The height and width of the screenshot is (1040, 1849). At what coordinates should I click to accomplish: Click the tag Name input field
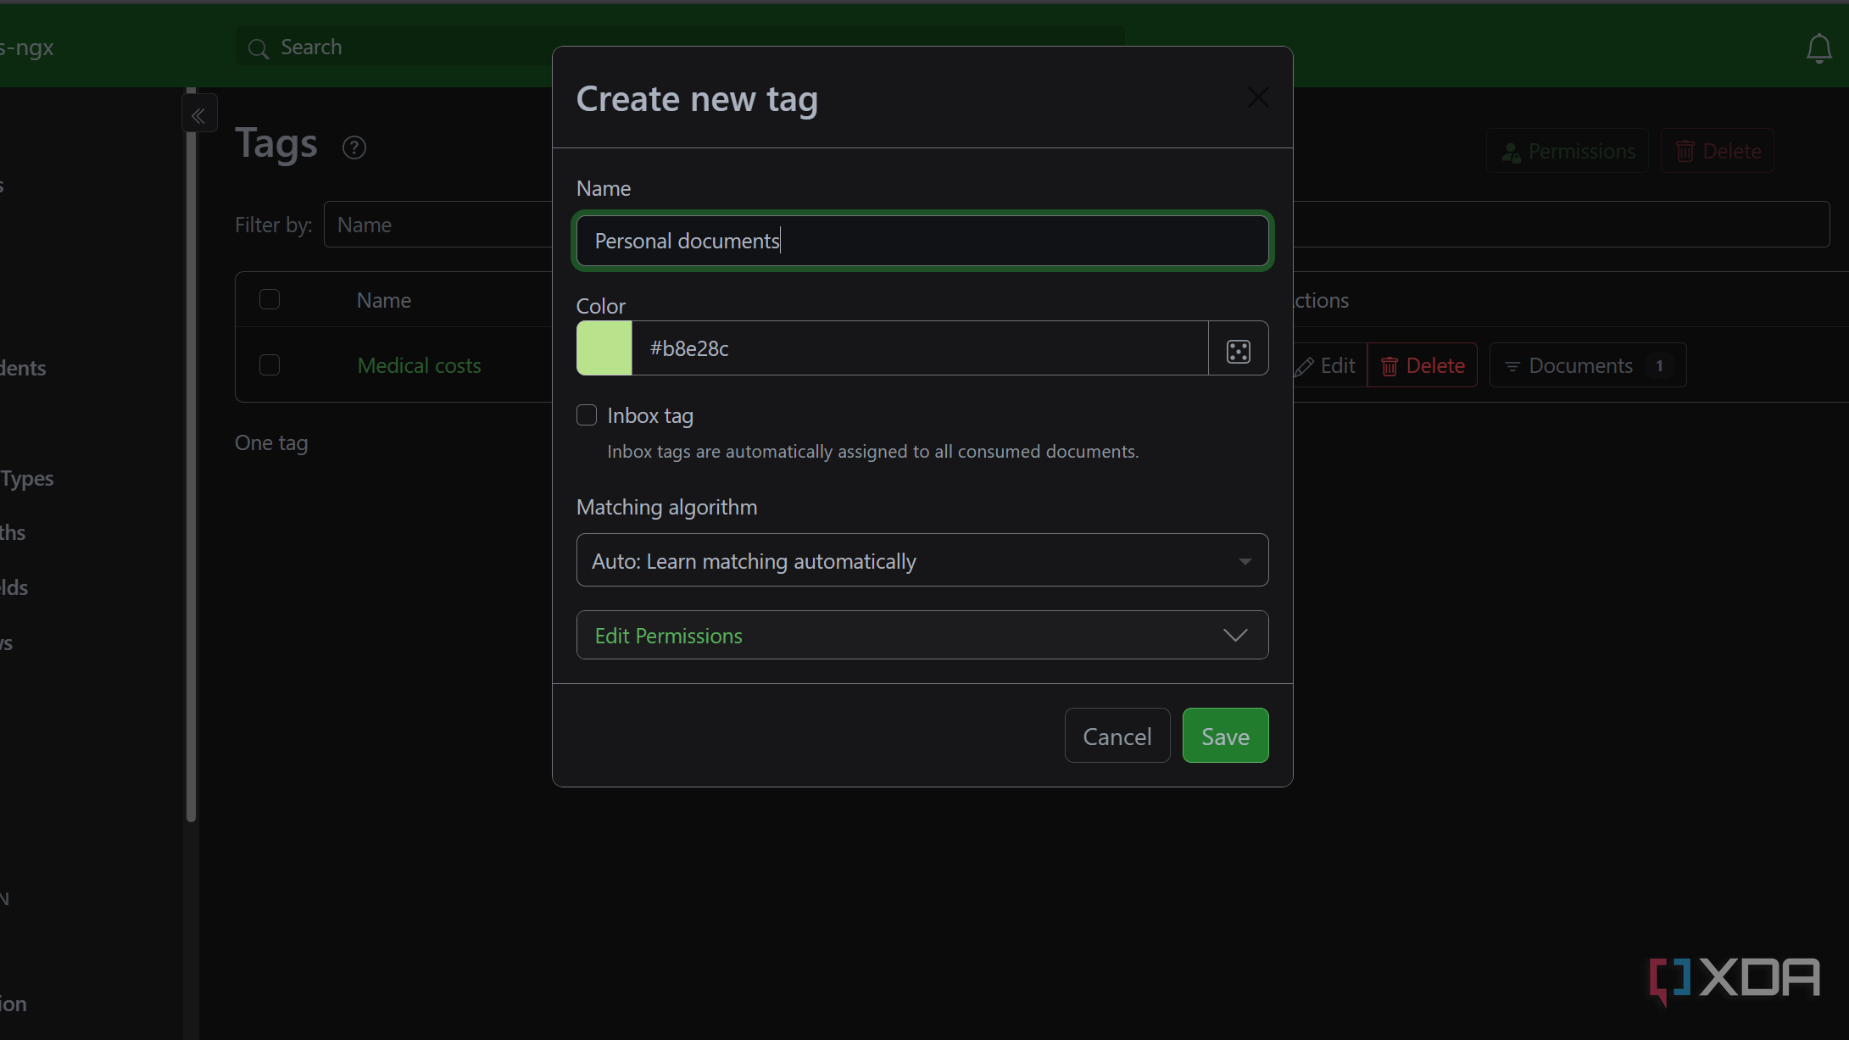point(922,241)
